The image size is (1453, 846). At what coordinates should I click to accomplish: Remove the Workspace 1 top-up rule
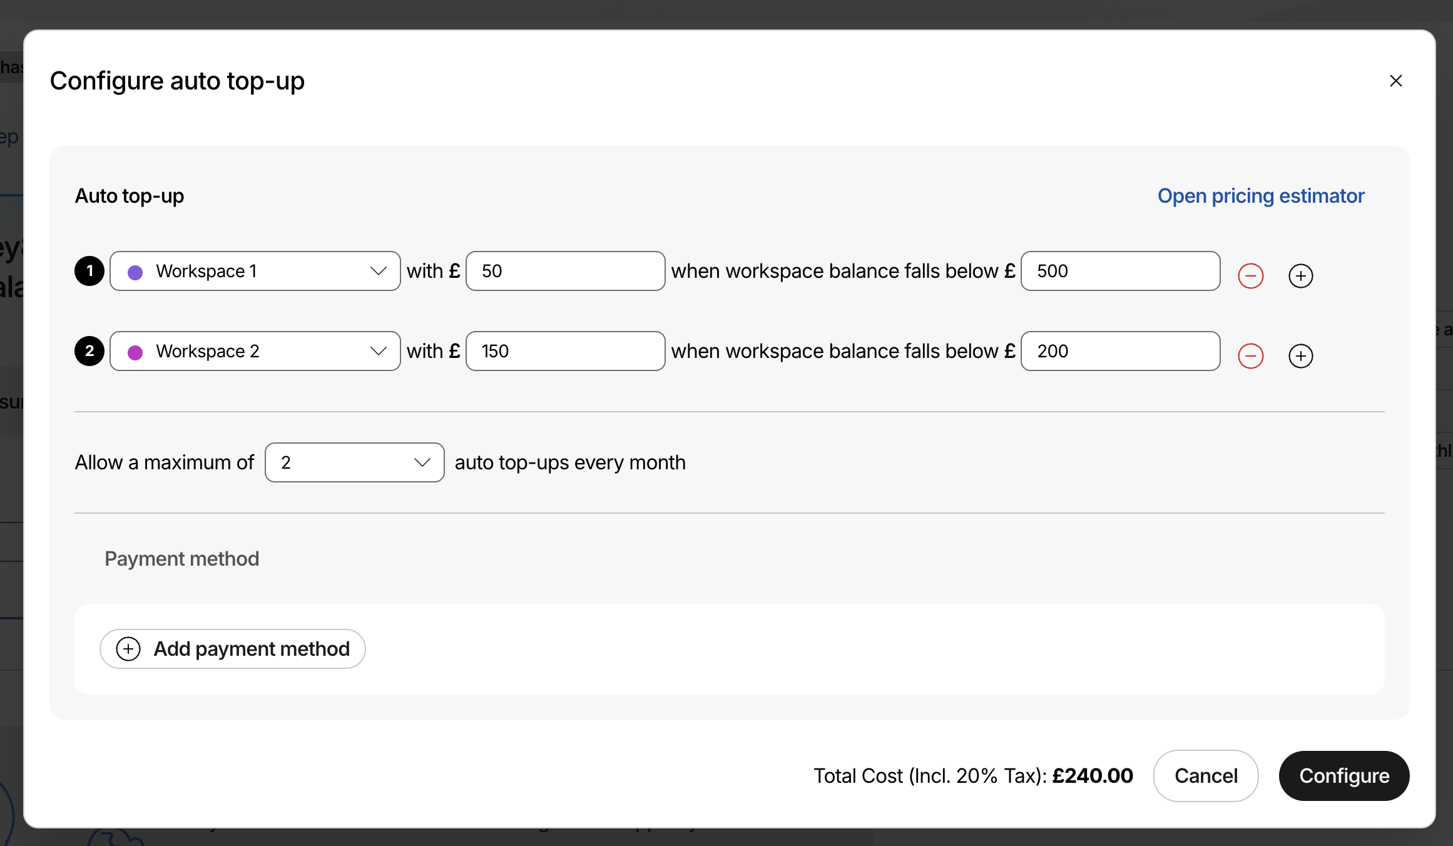pos(1250,276)
